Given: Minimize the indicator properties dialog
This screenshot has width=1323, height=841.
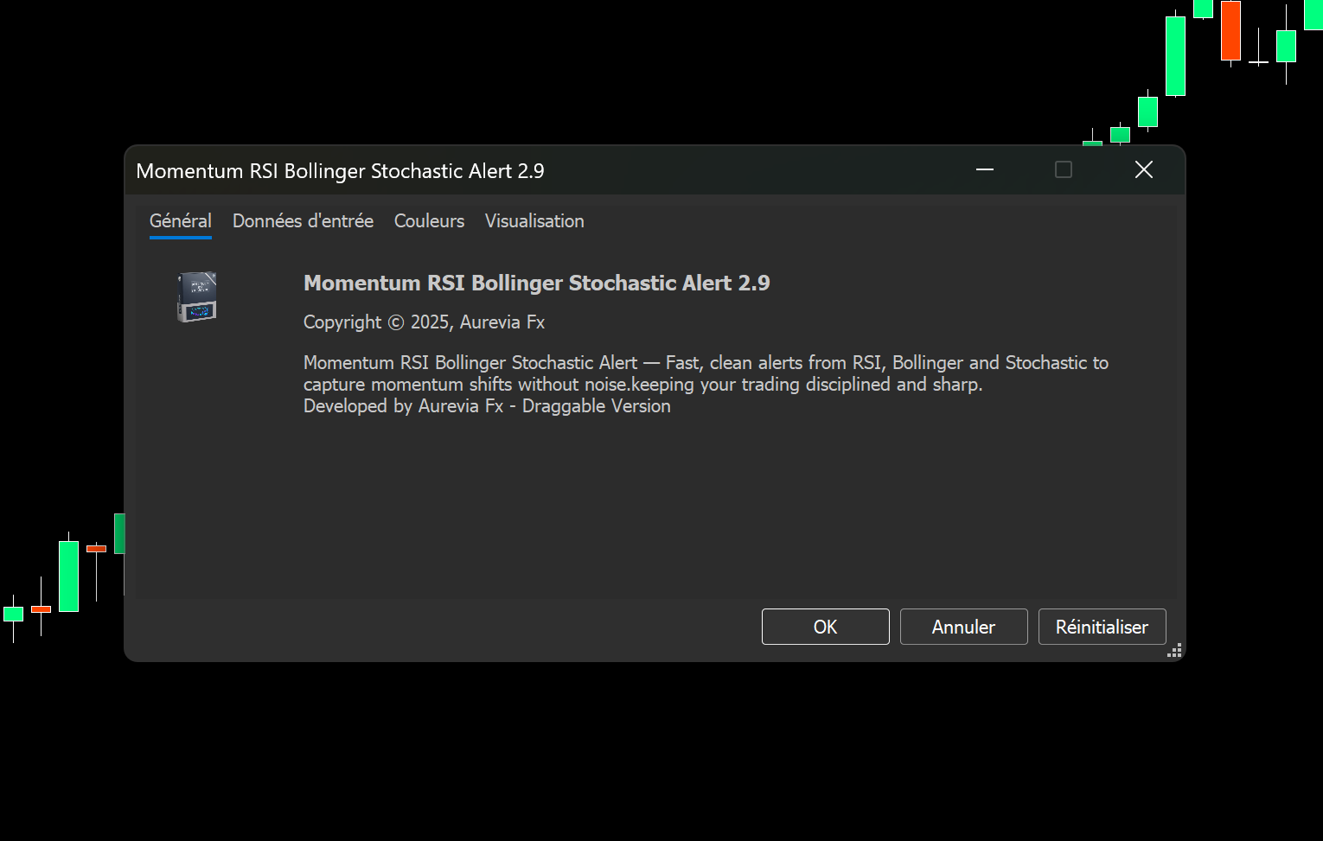Looking at the screenshot, I should [x=984, y=170].
